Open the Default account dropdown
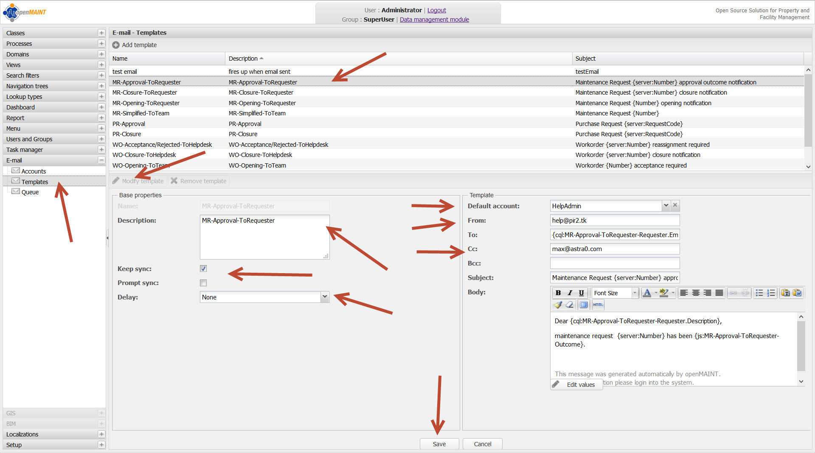 tap(666, 206)
